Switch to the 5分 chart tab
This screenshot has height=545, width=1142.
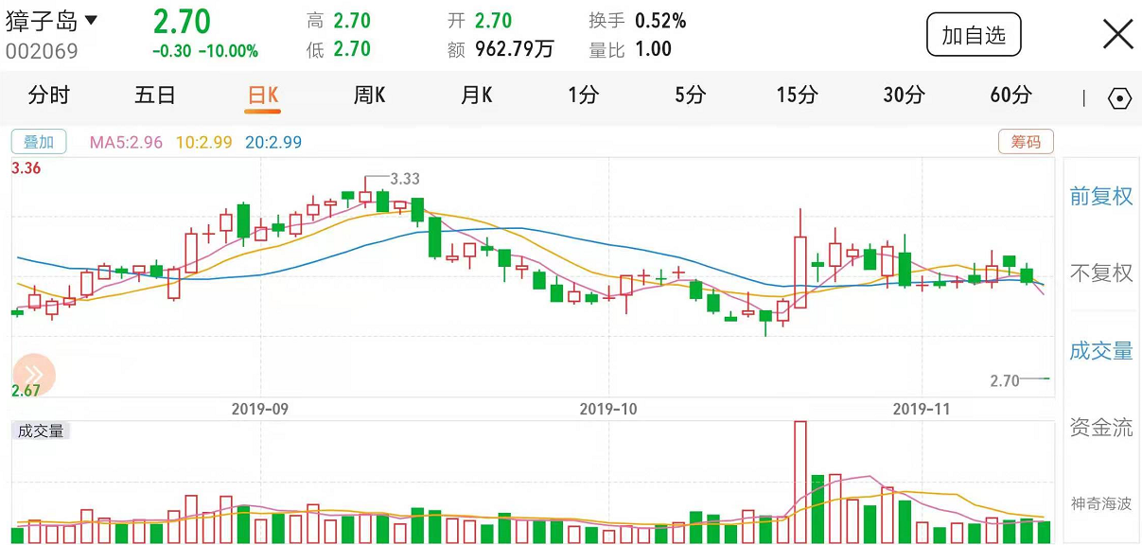(691, 95)
